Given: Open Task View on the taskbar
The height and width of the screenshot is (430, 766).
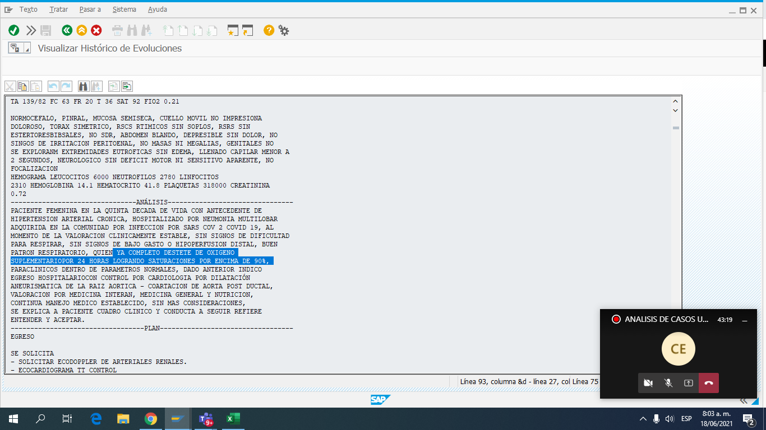Looking at the screenshot, I should click(67, 418).
